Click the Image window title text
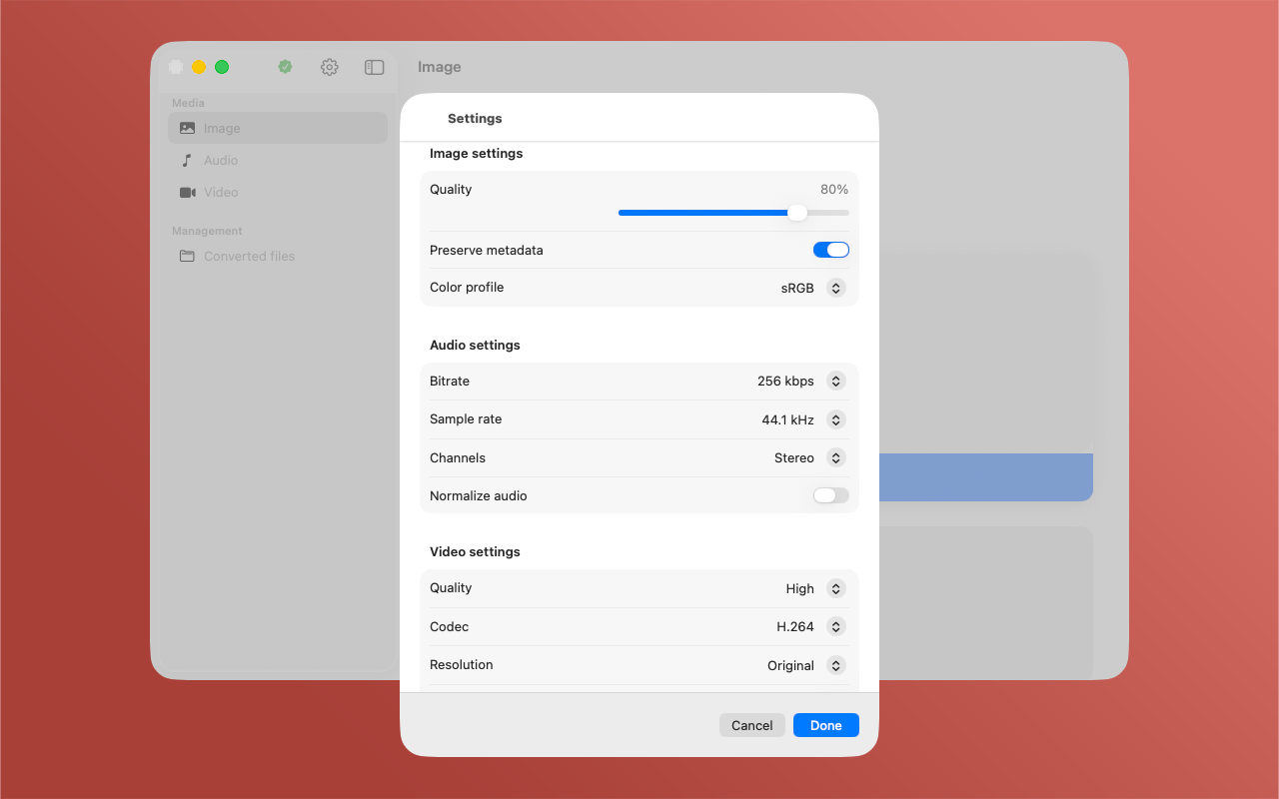The height and width of the screenshot is (799, 1279). pyautogui.click(x=440, y=67)
